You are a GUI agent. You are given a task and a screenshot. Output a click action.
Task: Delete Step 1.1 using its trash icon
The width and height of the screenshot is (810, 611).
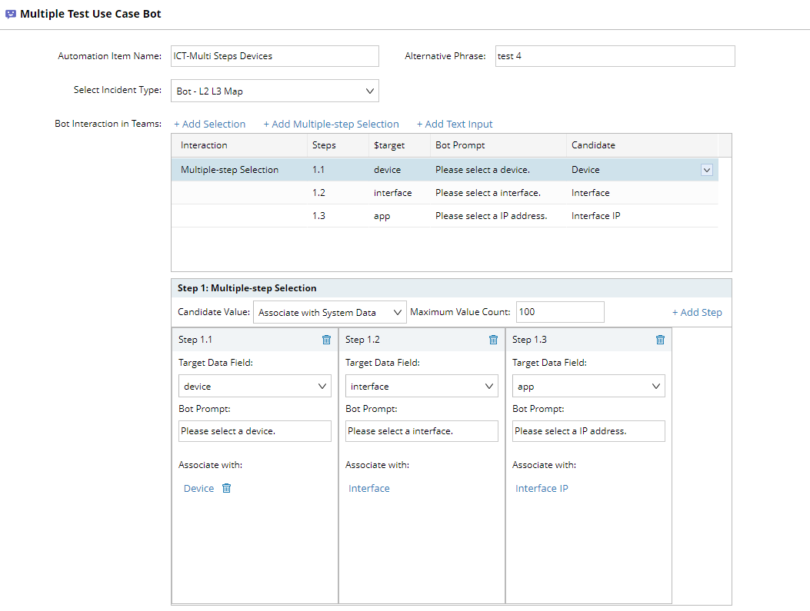[326, 340]
